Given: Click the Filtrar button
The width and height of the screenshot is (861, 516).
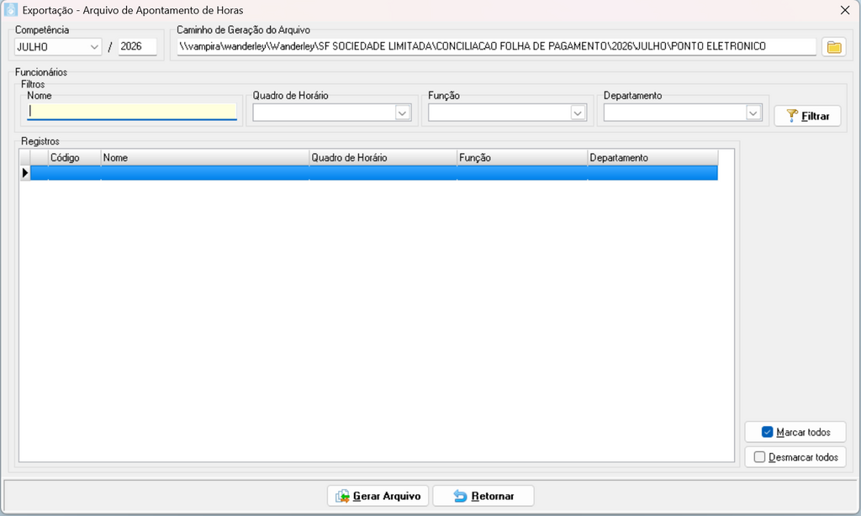Looking at the screenshot, I should 807,116.
